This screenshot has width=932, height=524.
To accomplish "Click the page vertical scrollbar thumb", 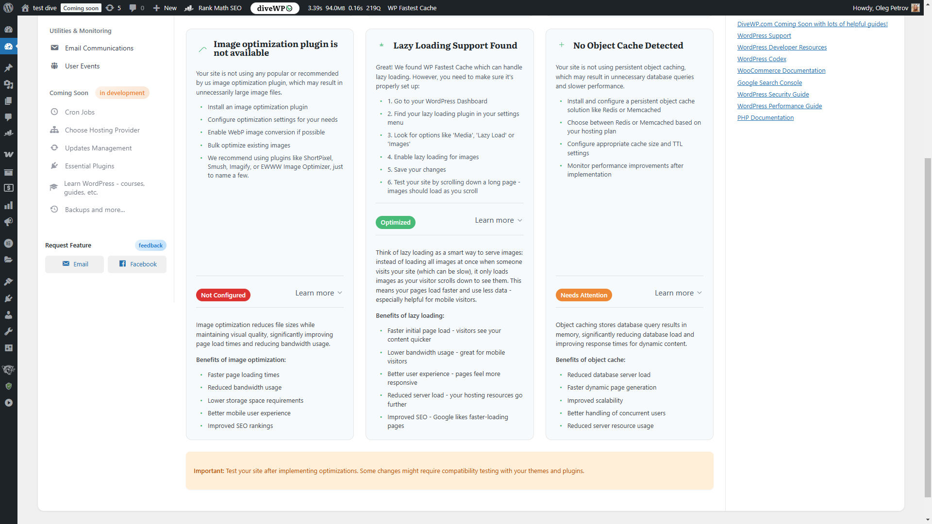I will click(x=928, y=327).
